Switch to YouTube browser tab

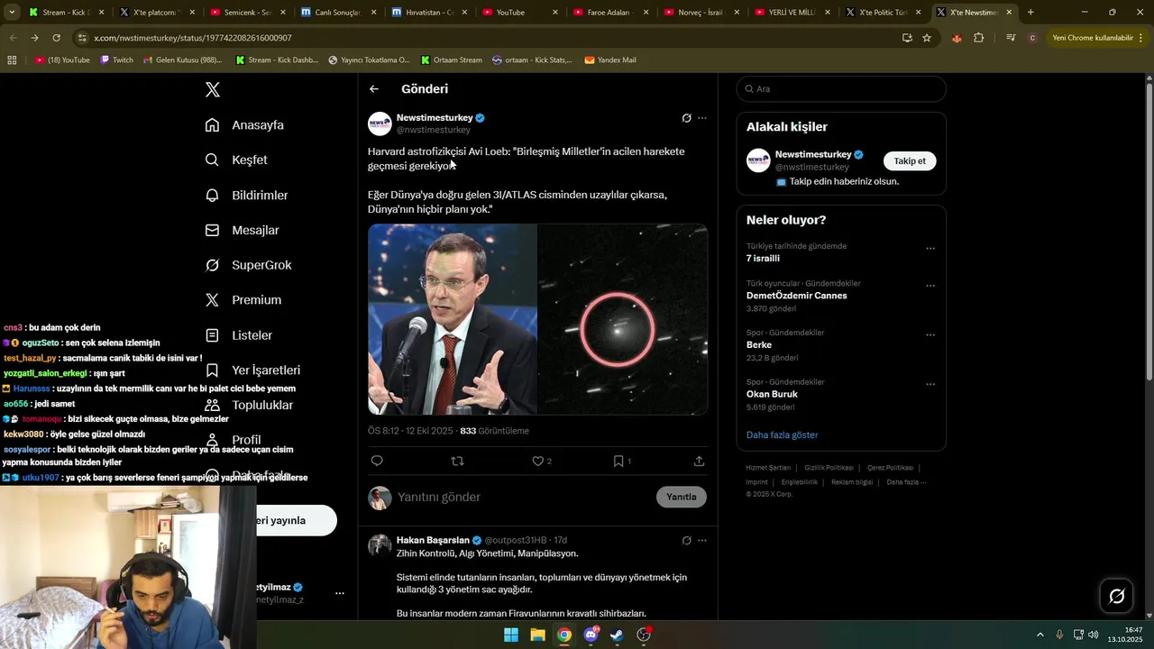pyautogui.click(x=518, y=13)
